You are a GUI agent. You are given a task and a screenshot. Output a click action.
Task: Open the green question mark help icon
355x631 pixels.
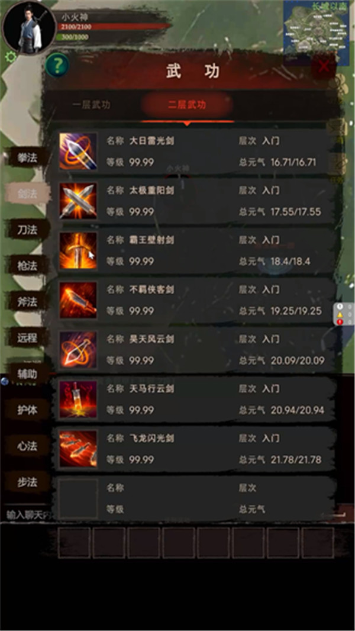(x=57, y=65)
